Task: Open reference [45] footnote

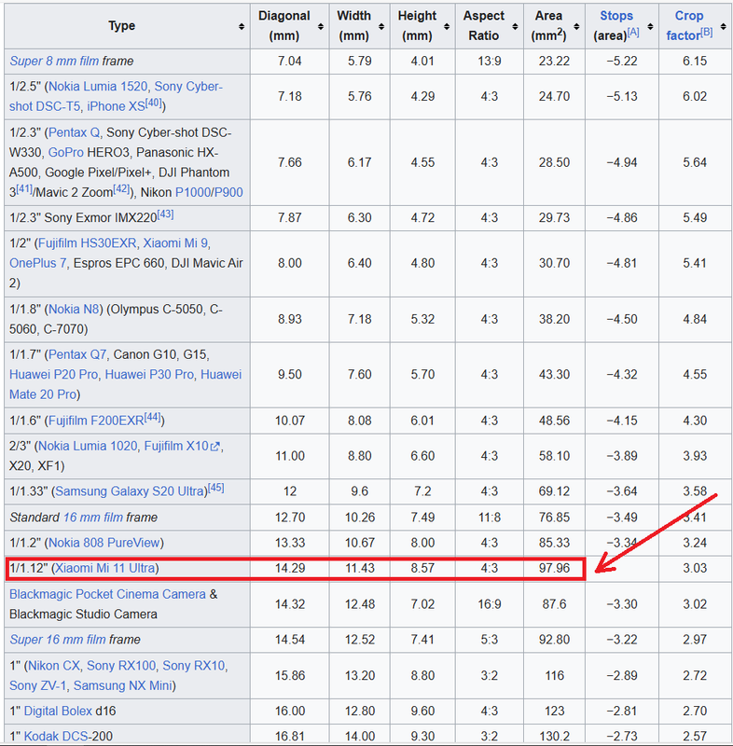Action: pyautogui.click(x=216, y=488)
